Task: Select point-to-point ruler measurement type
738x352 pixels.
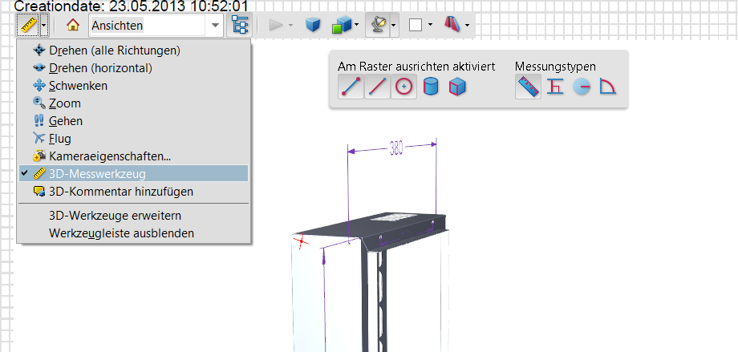Action: (x=528, y=87)
